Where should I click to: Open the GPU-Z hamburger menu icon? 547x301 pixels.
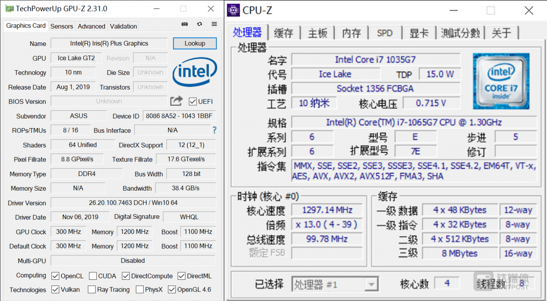point(214,24)
